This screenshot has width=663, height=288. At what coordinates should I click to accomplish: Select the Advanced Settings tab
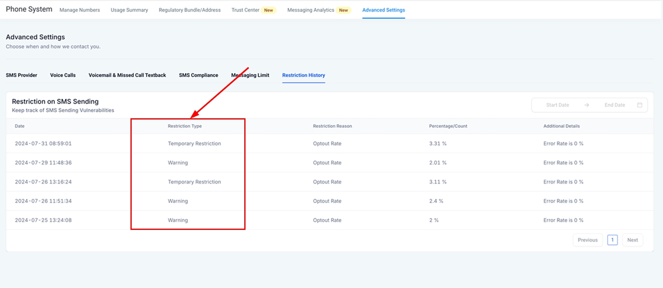[x=383, y=10]
